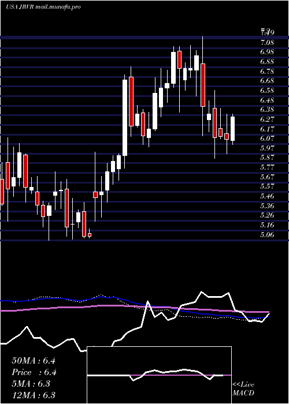Select the 6.98 price axis label
289x404 pixels.
[267, 52]
